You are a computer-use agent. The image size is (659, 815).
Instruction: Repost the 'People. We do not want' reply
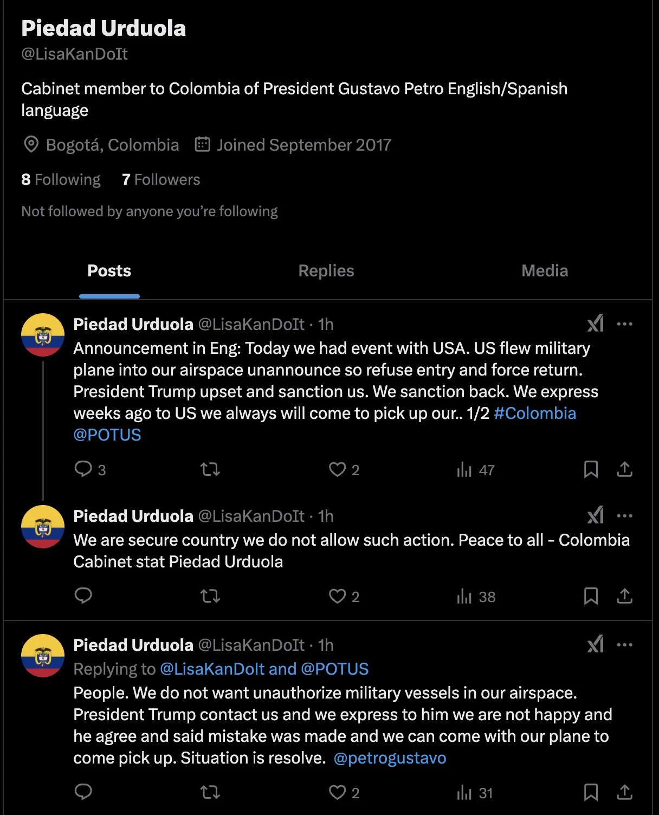pyautogui.click(x=210, y=792)
